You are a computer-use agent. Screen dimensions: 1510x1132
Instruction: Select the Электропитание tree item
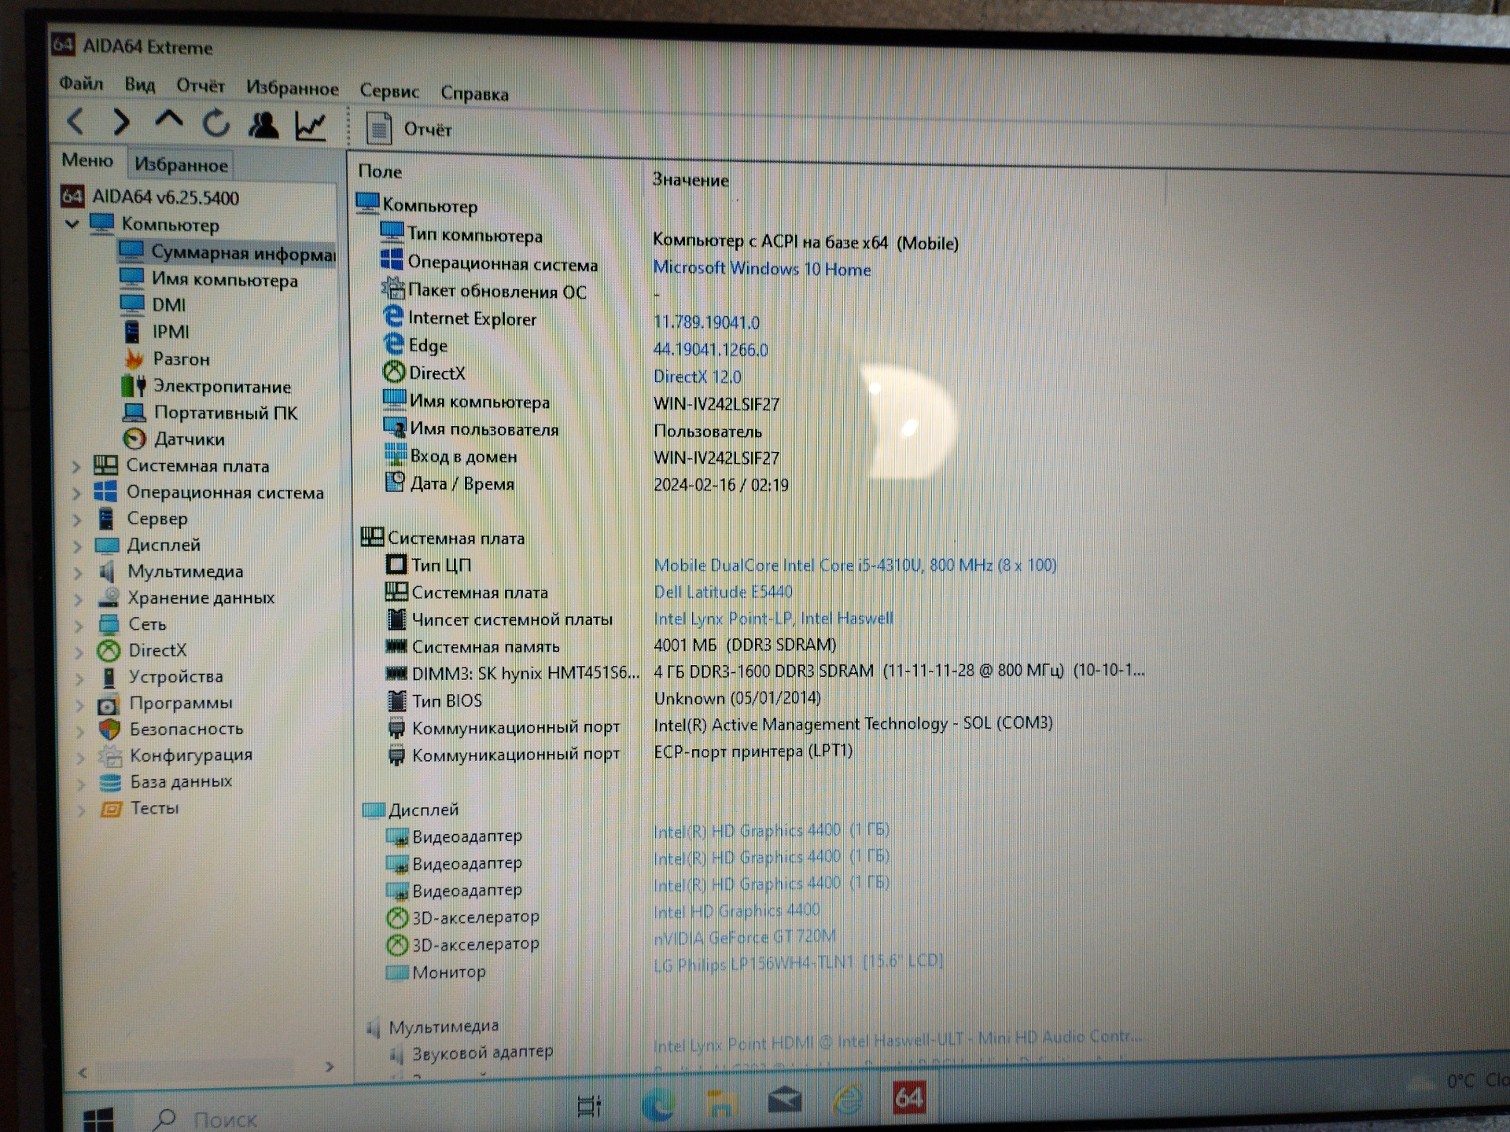click(x=207, y=386)
